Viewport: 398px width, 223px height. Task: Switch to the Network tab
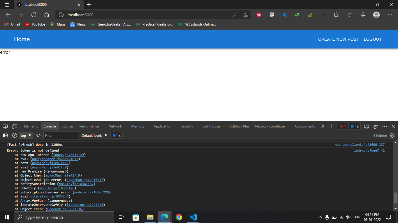pos(115,126)
